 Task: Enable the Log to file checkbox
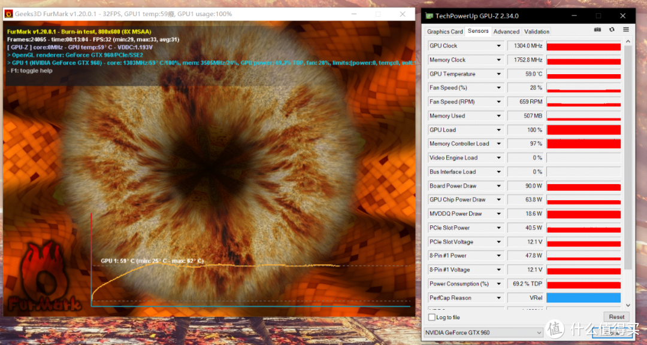pyautogui.click(x=432, y=317)
